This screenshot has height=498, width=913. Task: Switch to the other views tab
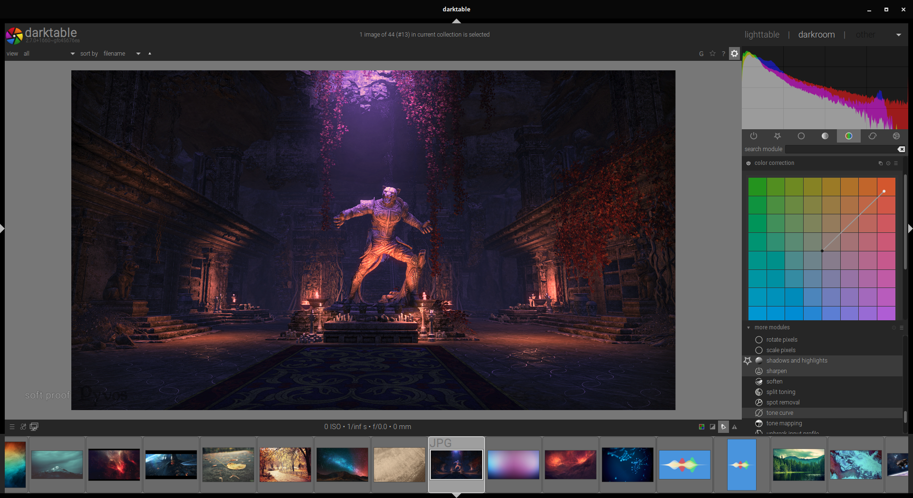tap(865, 35)
